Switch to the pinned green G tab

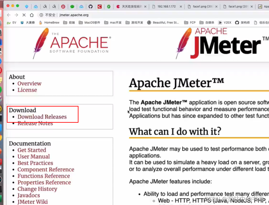click(x=109, y=7)
